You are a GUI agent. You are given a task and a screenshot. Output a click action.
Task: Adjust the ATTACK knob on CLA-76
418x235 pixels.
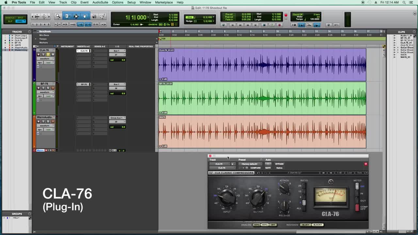click(x=284, y=188)
